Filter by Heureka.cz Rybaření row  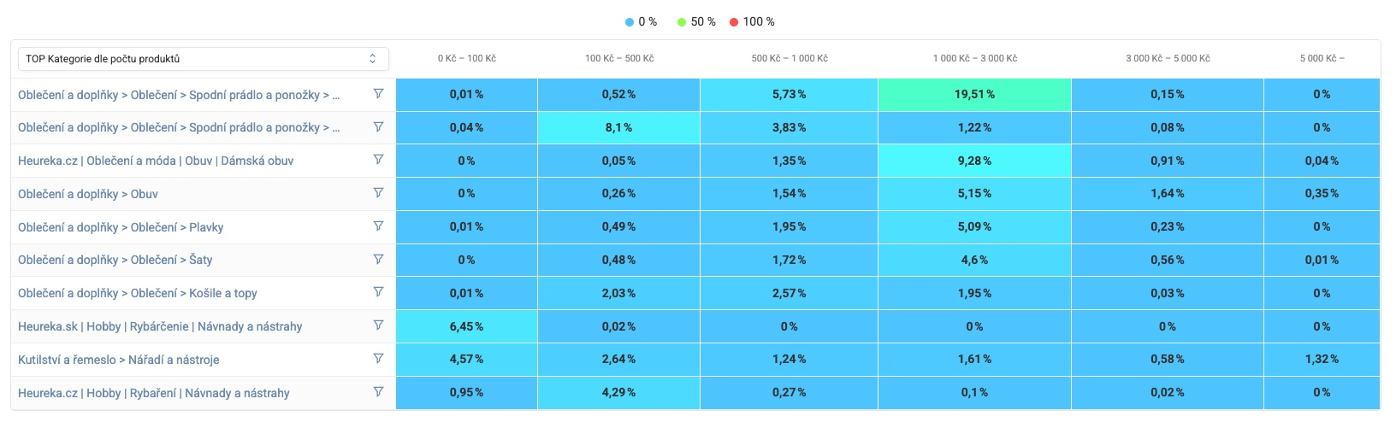pyautogui.click(x=378, y=392)
